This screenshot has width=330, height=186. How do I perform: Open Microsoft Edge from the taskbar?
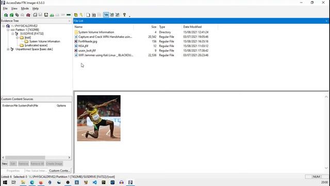(32, 182)
